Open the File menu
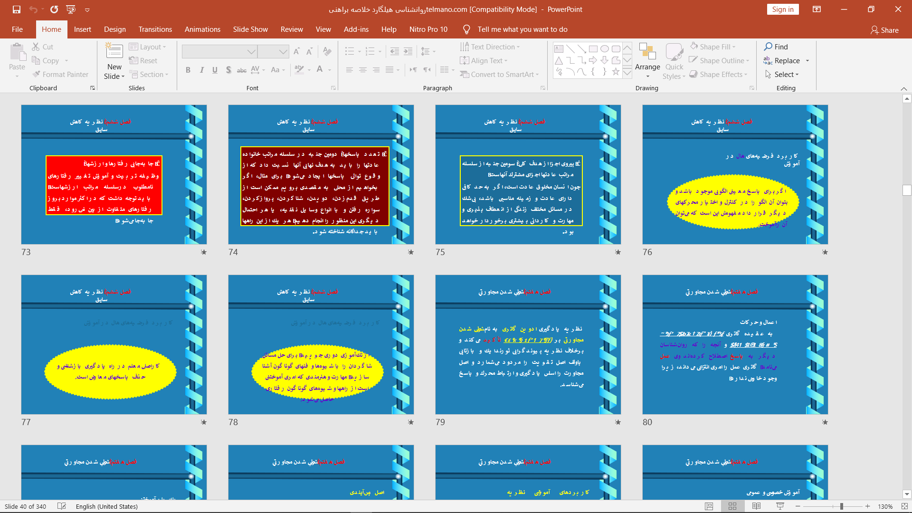 pos(17,29)
